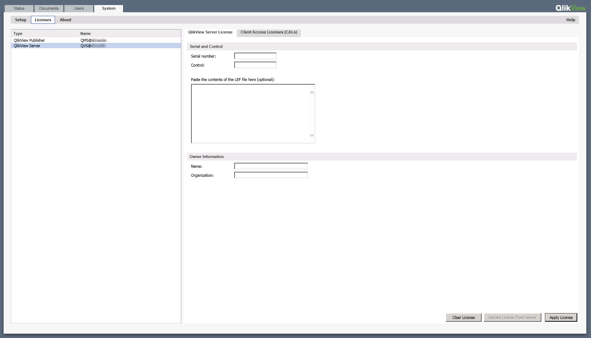Image resolution: width=591 pixels, height=338 pixels.
Task: Open Help
Action: (x=570, y=20)
